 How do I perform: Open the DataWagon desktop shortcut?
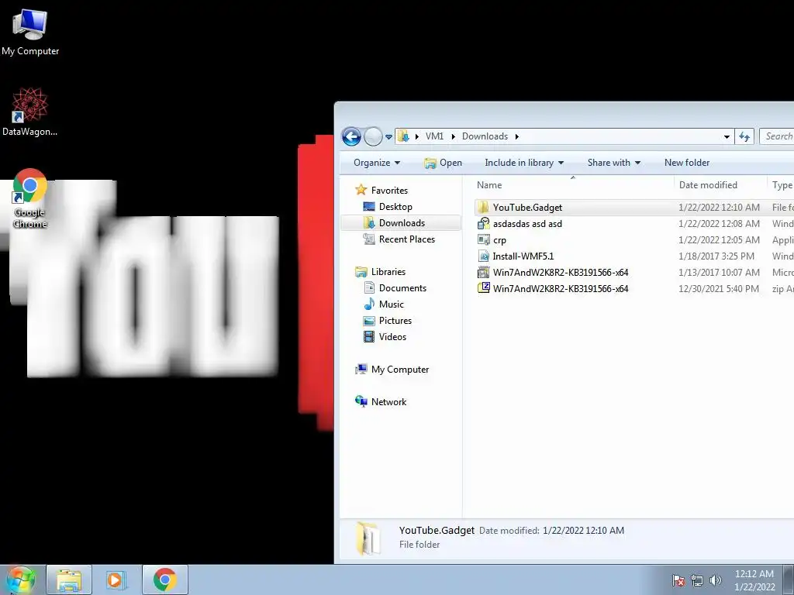click(30, 112)
